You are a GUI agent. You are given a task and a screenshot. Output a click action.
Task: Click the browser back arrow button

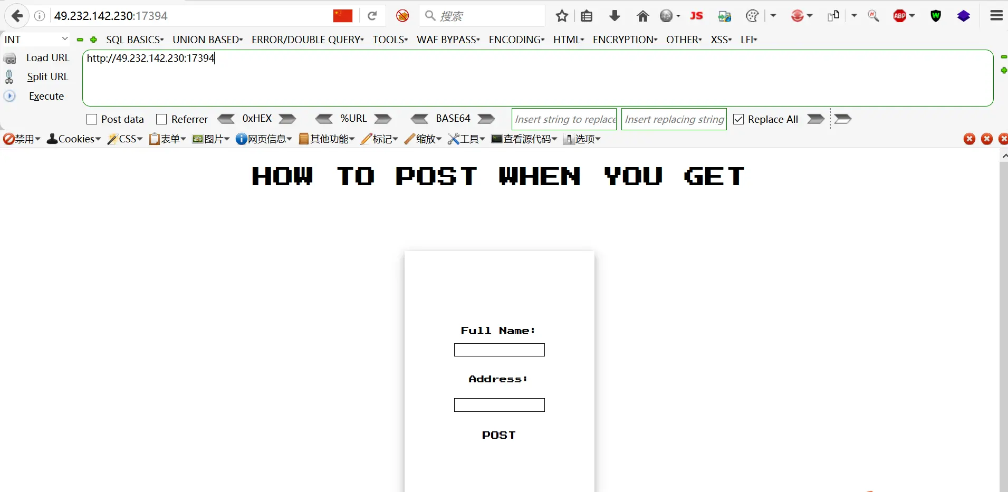pyautogui.click(x=17, y=16)
